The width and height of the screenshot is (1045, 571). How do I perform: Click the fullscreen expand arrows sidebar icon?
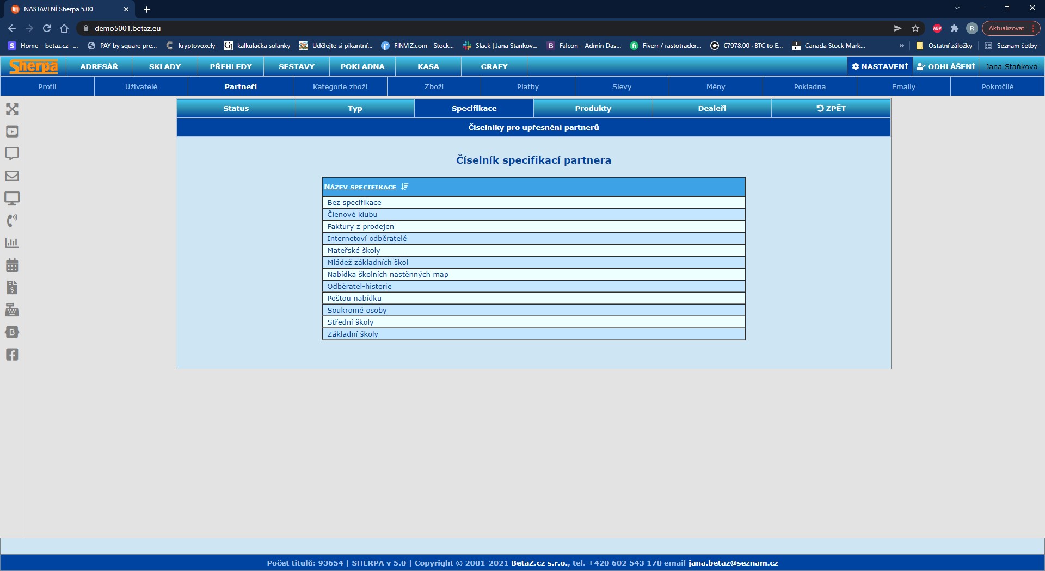coord(12,109)
